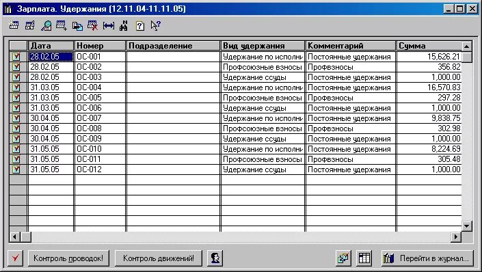
Task: Click the delete record red X icon
Action: (92, 25)
